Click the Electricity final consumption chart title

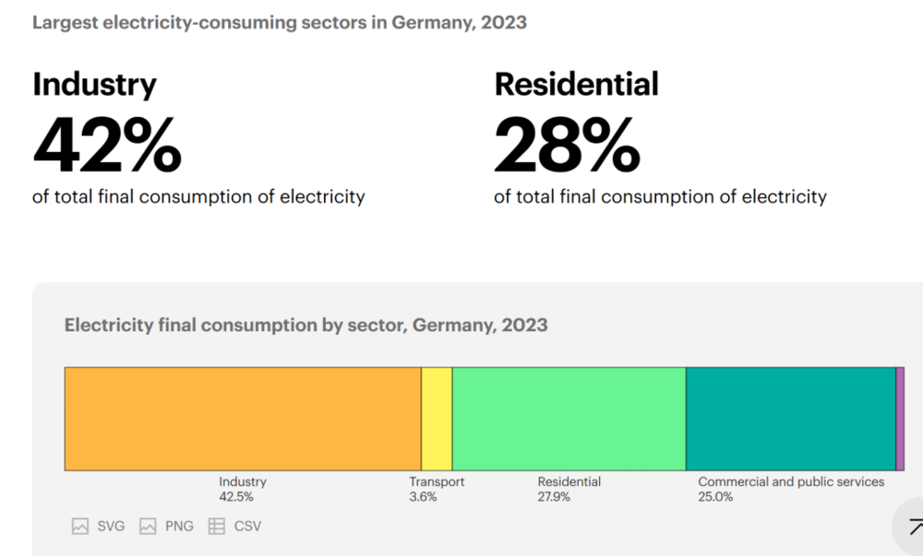click(x=306, y=325)
